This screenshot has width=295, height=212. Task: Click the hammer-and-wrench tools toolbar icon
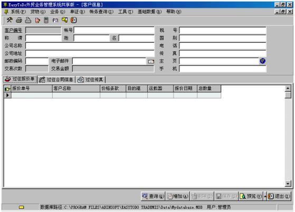pyautogui.click(x=9, y=20)
